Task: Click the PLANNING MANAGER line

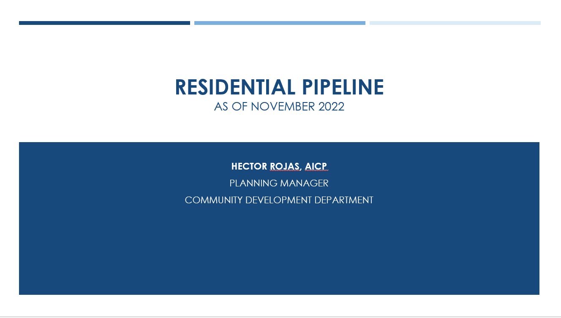Action: (x=279, y=183)
